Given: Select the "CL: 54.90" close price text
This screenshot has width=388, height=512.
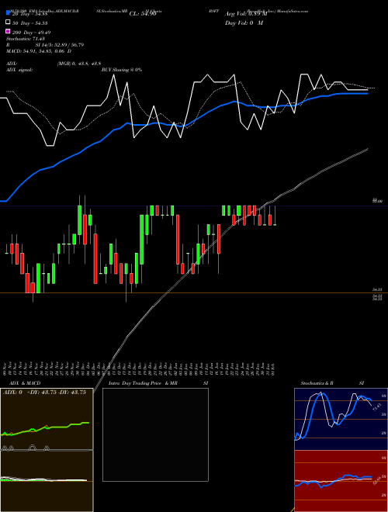Looking at the screenshot, I should [x=143, y=14].
